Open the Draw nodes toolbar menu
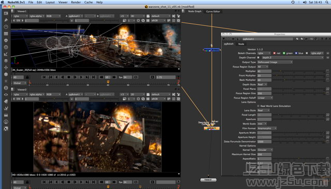 (6, 20)
